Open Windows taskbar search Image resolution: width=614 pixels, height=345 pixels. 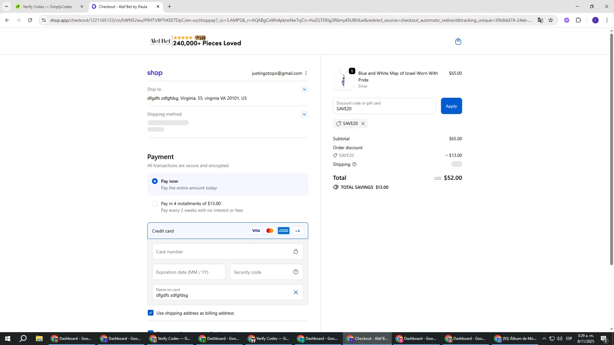(23, 338)
